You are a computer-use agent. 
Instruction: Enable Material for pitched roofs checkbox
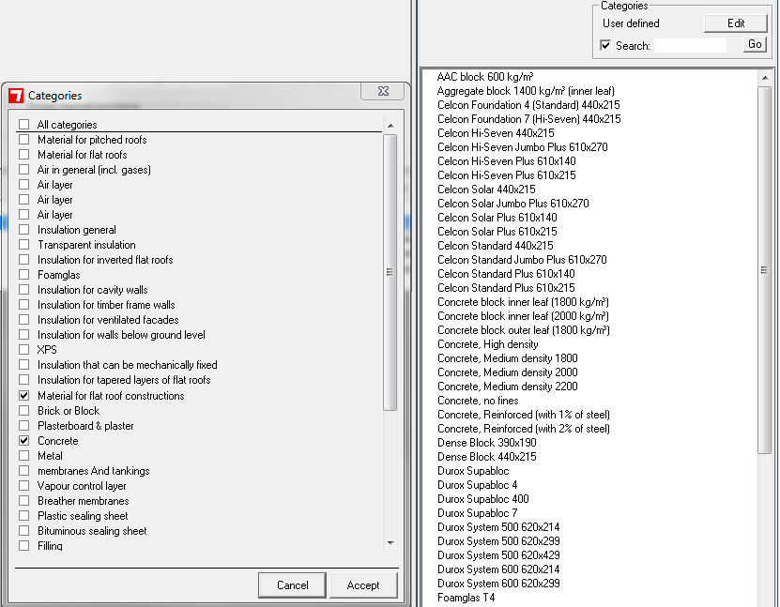[23, 139]
